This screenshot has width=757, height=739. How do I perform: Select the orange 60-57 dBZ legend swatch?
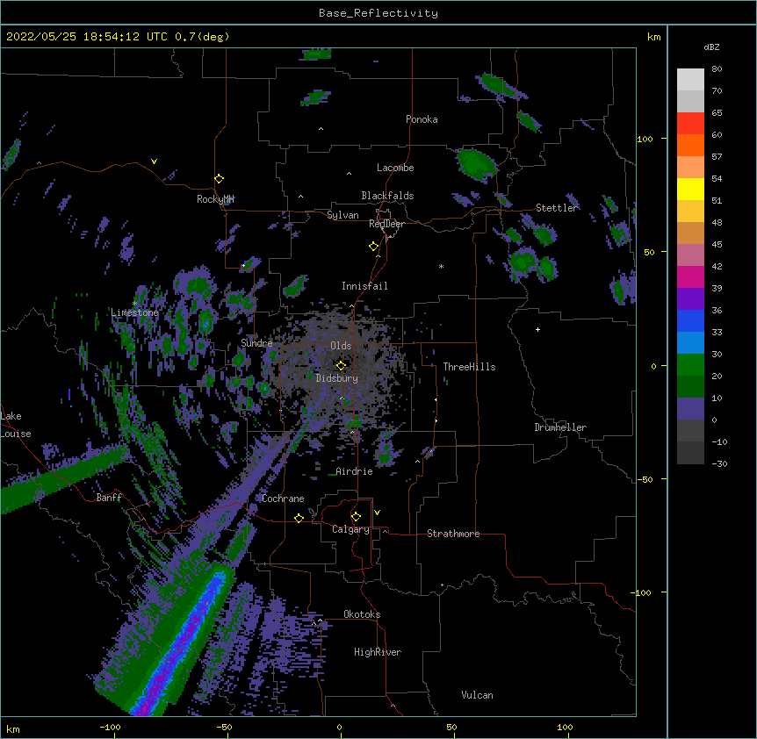click(x=690, y=145)
